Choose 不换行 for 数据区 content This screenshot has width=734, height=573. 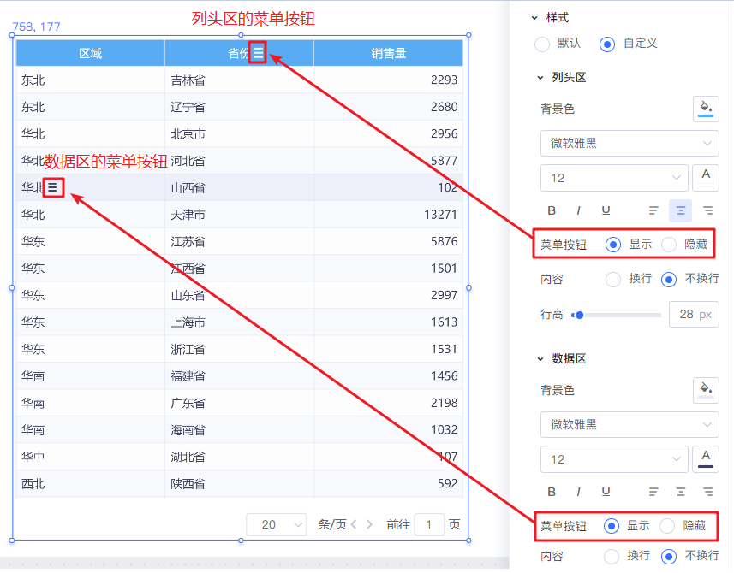click(x=669, y=556)
